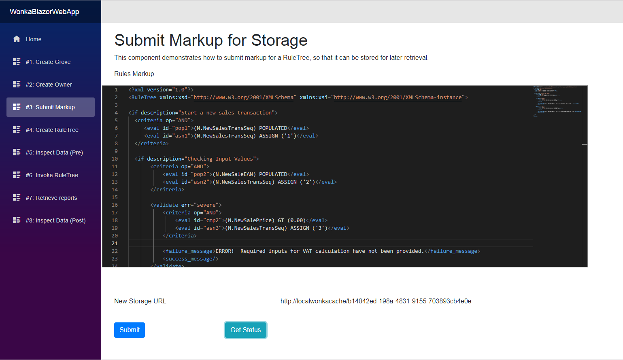Click the editor vertical scrollbar
The width and height of the screenshot is (623, 360).
[585, 176]
